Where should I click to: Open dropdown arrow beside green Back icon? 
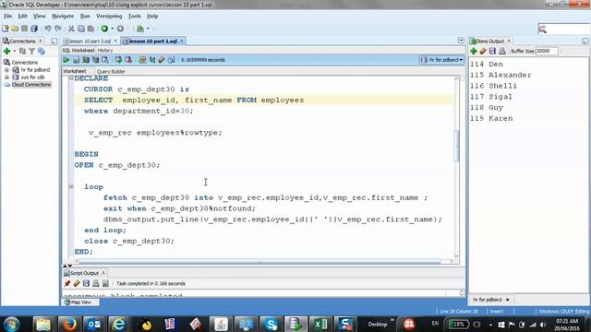point(112,29)
